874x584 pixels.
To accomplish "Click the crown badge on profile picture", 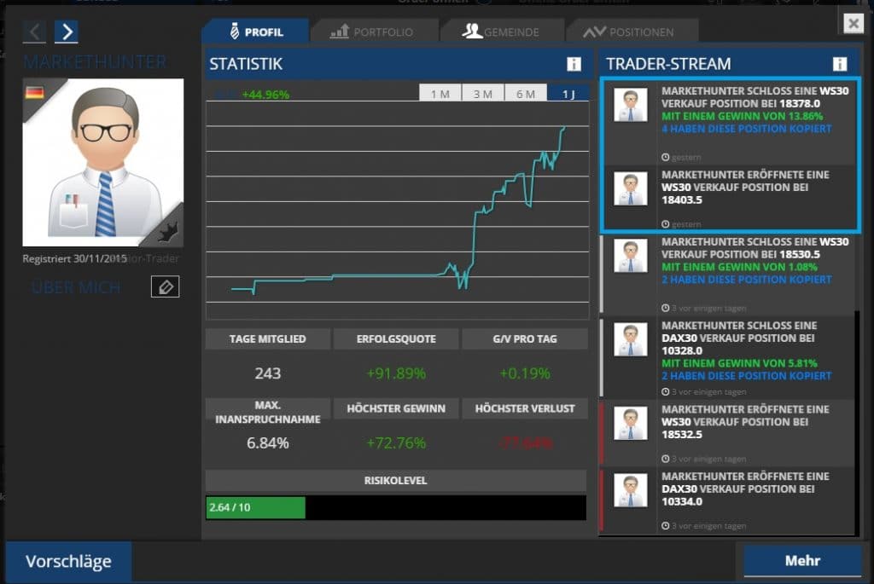I will tap(168, 230).
